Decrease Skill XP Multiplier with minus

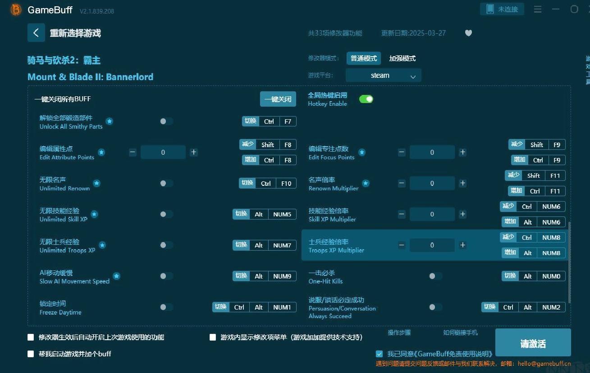click(402, 214)
